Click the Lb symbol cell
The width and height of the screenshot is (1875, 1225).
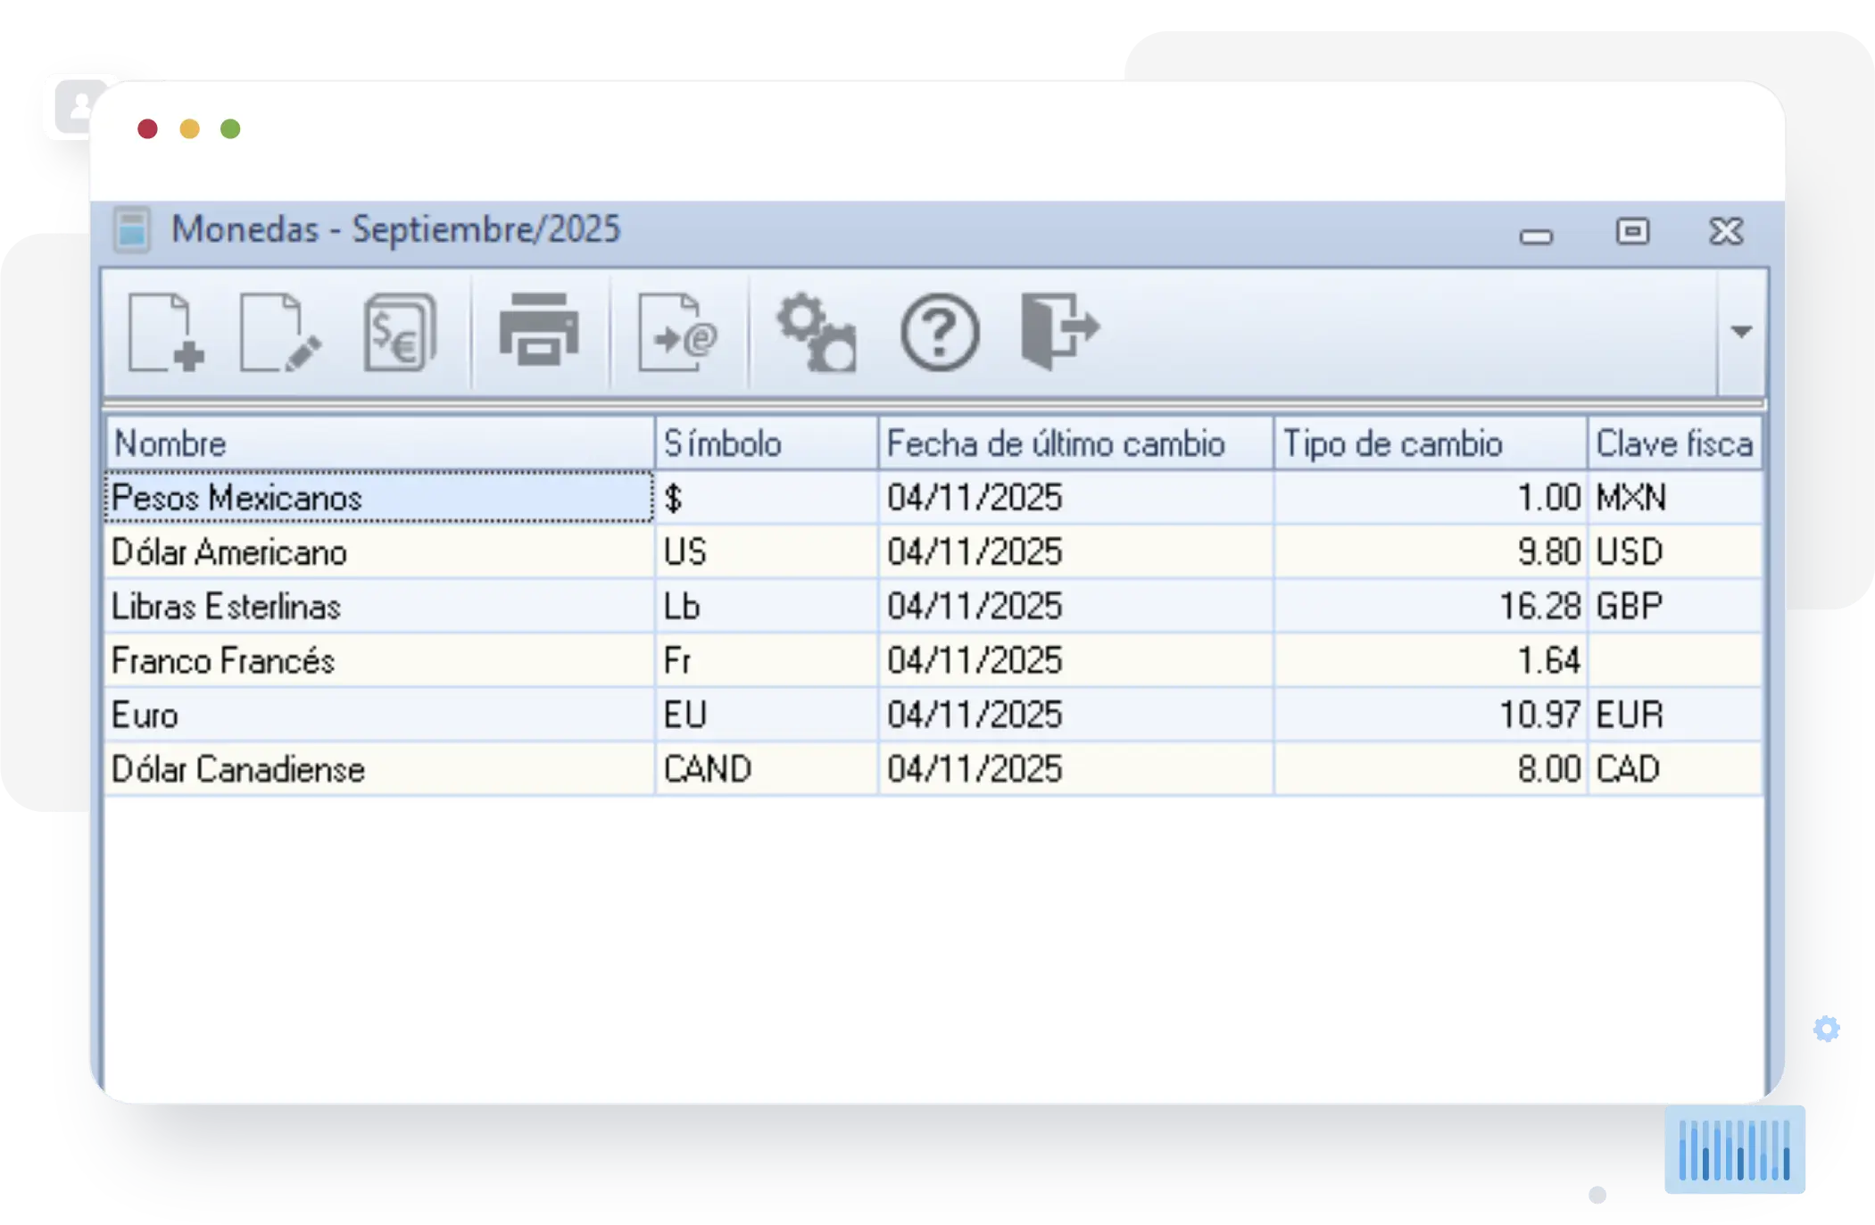pyautogui.click(x=767, y=606)
